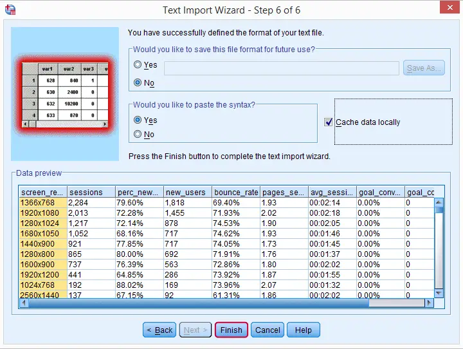Click the Save As button
The image size is (463, 349).
click(424, 68)
